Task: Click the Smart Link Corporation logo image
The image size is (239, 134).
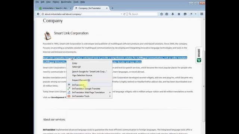Action: coord(48,36)
